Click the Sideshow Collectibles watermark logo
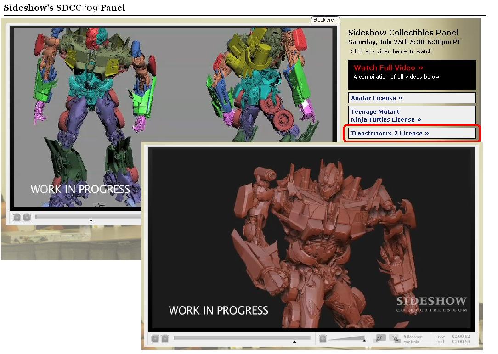Image resolution: width=498 pixels, height=354 pixels. tap(431, 304)
